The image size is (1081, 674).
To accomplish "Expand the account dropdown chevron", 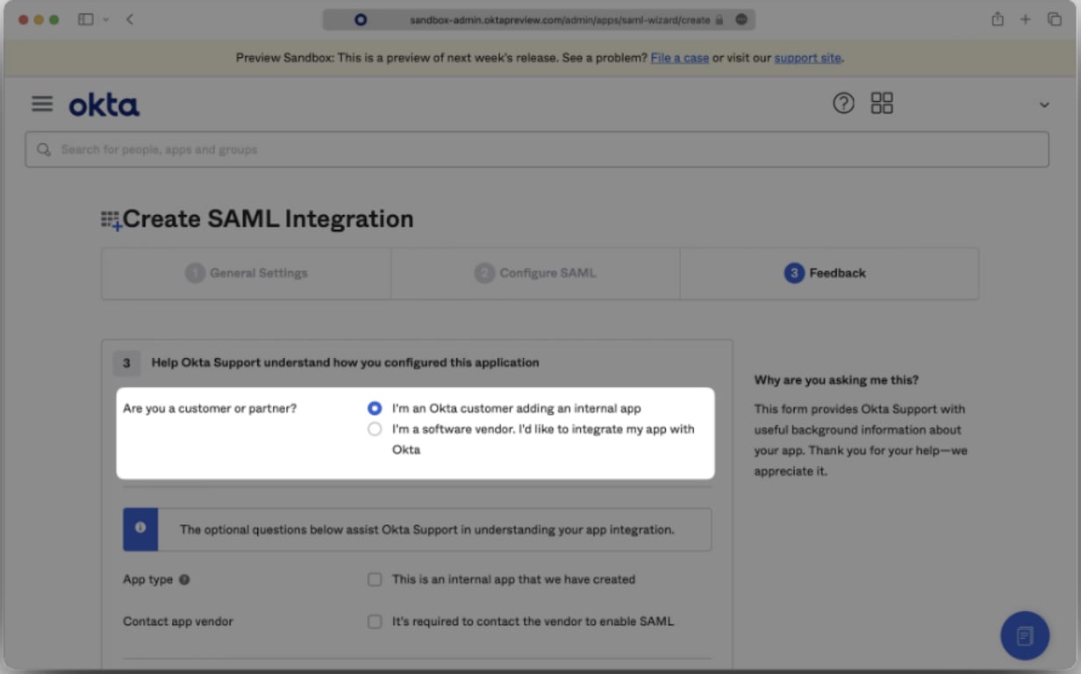I will click(1044, 105).
